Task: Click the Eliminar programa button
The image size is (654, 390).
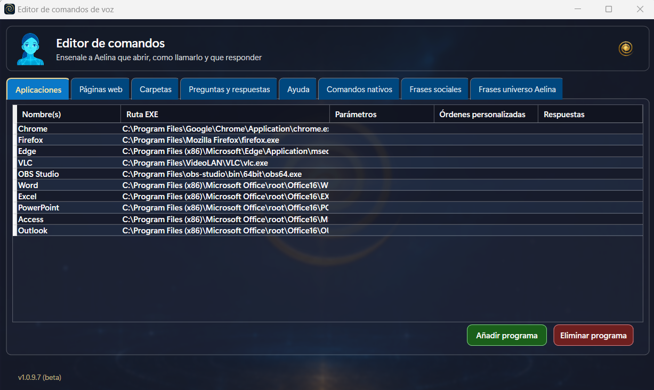Action: coord(593,336)
